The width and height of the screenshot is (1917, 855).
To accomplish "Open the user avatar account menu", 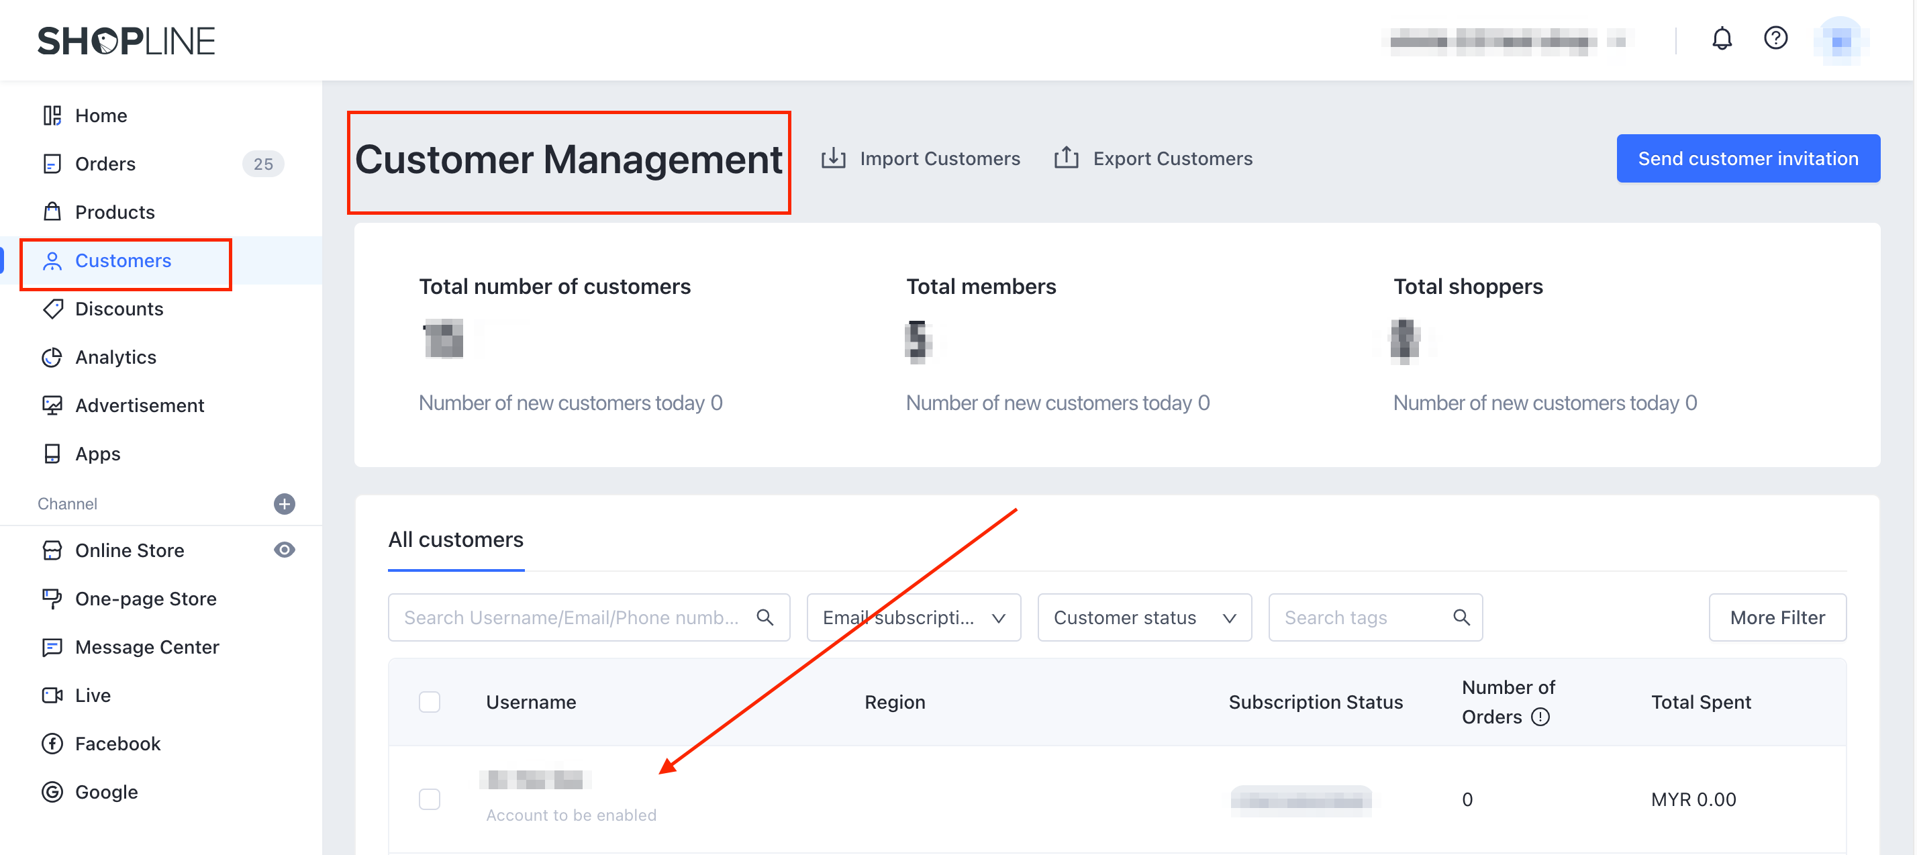I will click(1840, 41).
